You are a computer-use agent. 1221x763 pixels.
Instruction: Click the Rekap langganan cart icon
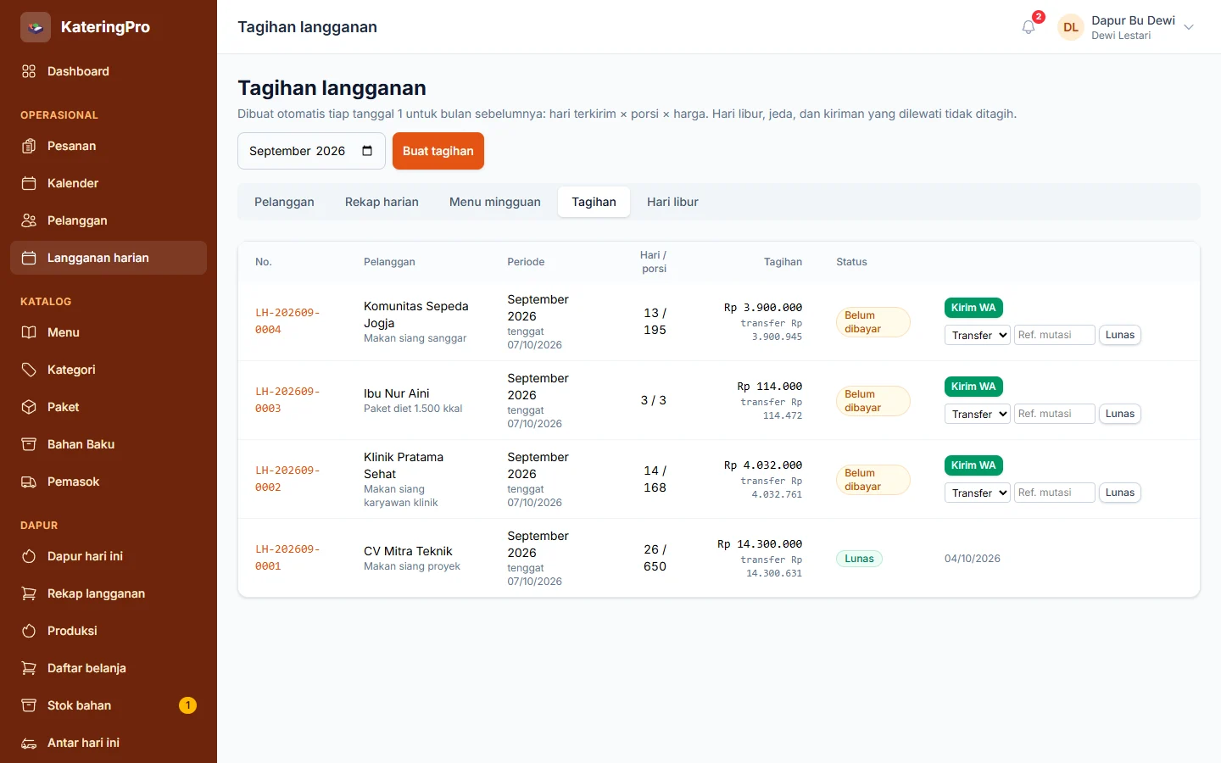pos(29,593)
